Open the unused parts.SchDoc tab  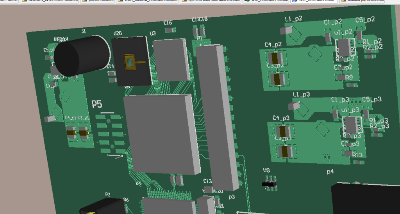[x=362, y=1]
